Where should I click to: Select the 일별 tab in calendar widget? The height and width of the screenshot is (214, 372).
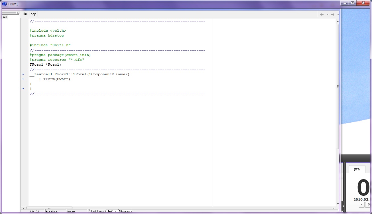point(357,169)
